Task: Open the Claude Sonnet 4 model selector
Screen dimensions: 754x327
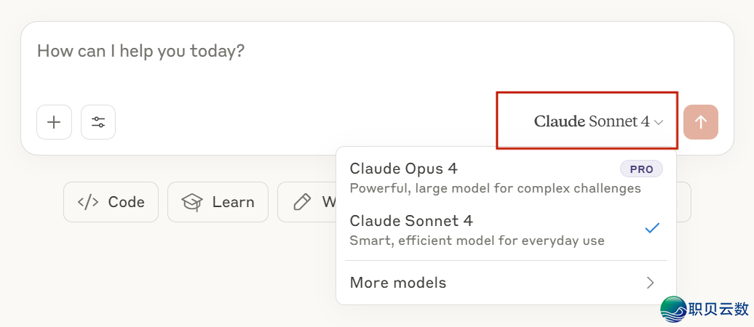Action: [598, 121]
